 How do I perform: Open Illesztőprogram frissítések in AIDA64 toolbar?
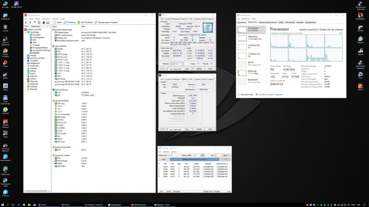pyautogui.click(x=106, y=22)
